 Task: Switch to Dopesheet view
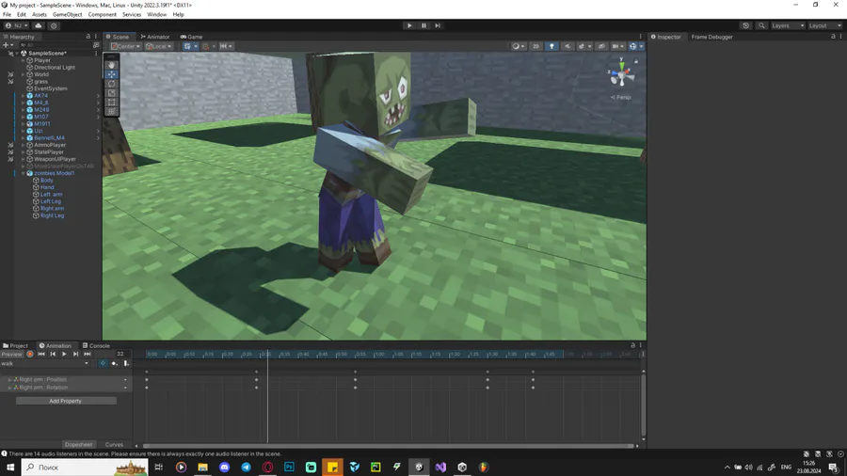pos(78,445)
